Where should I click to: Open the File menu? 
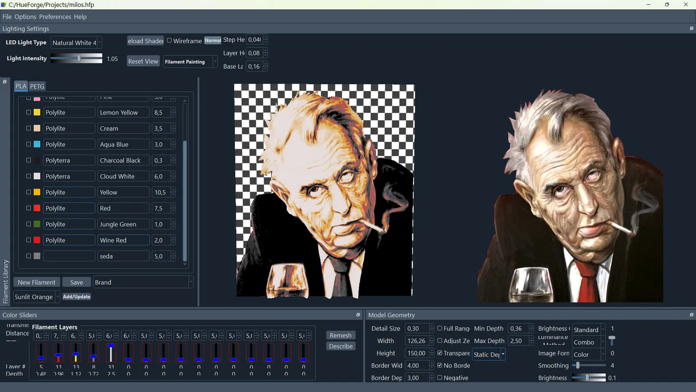[x=7, y=17]
